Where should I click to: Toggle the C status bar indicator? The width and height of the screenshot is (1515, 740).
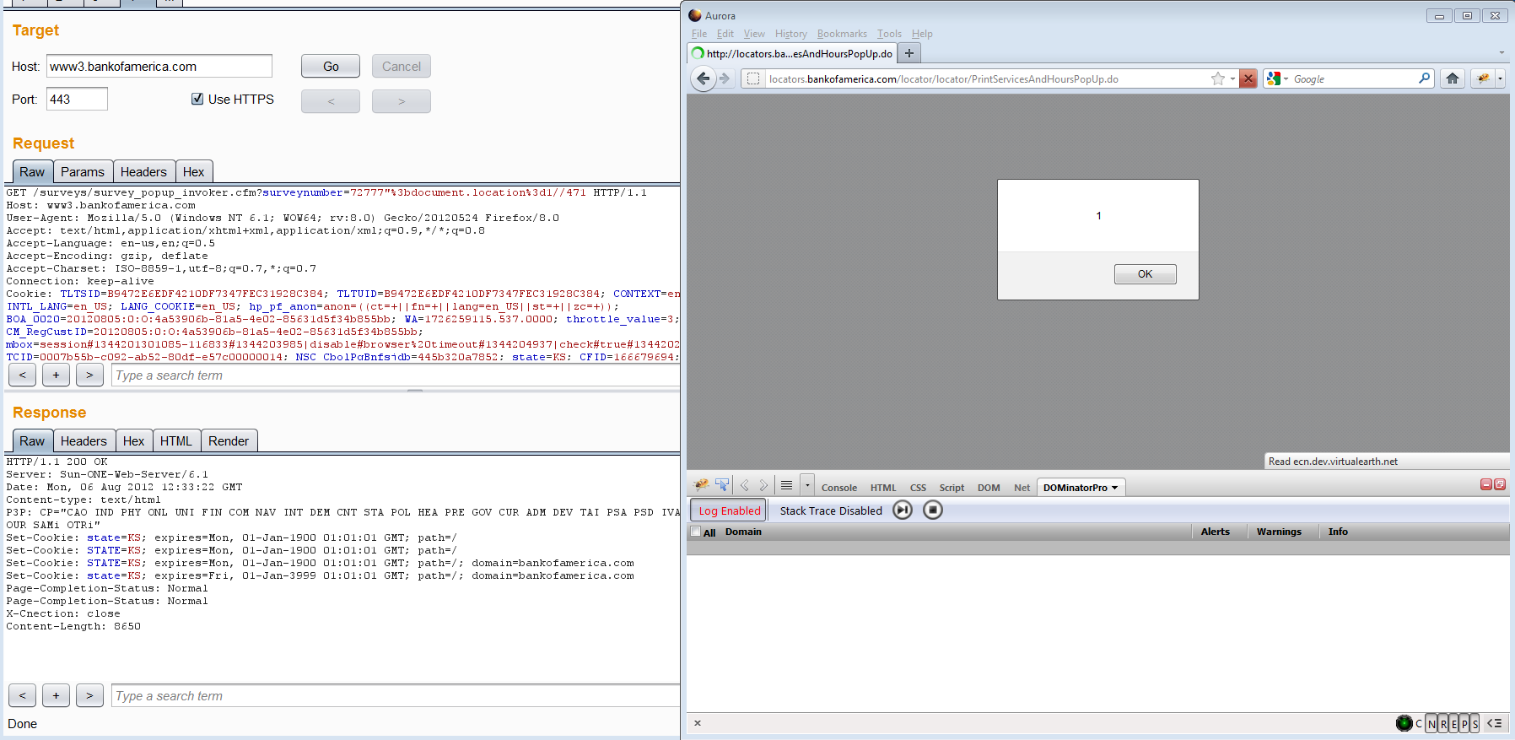pos(1419,724)
